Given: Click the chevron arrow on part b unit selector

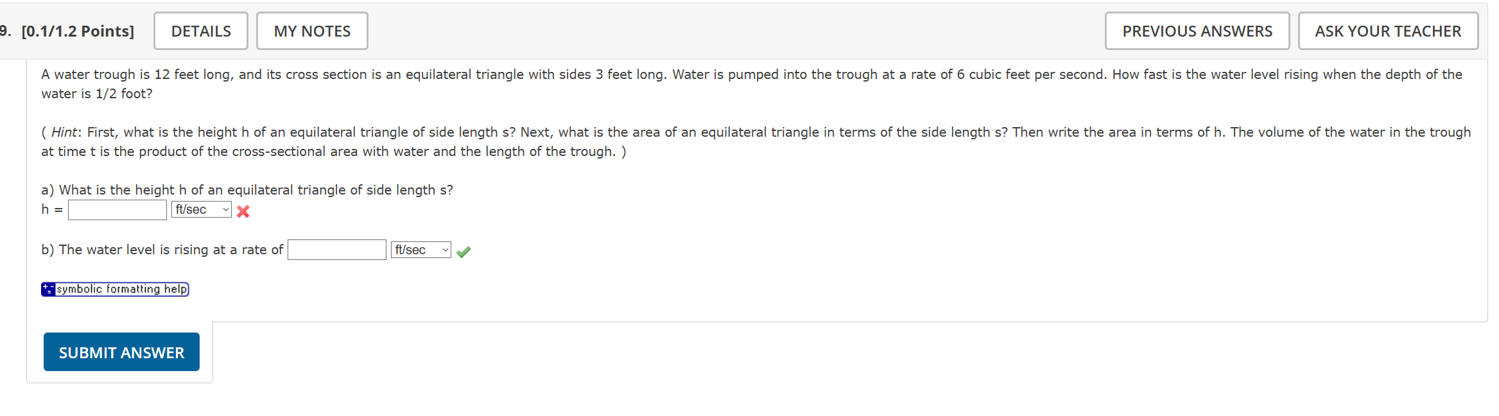Looking at the screenshot, I should pos(445,250).
